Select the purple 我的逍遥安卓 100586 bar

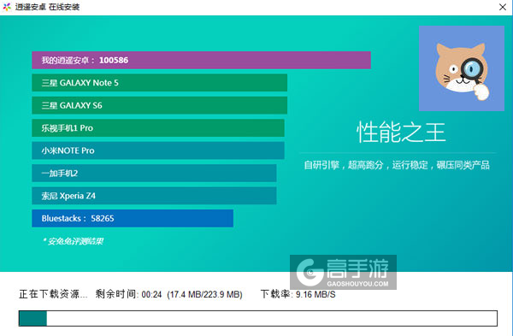(x=201, y=60)
